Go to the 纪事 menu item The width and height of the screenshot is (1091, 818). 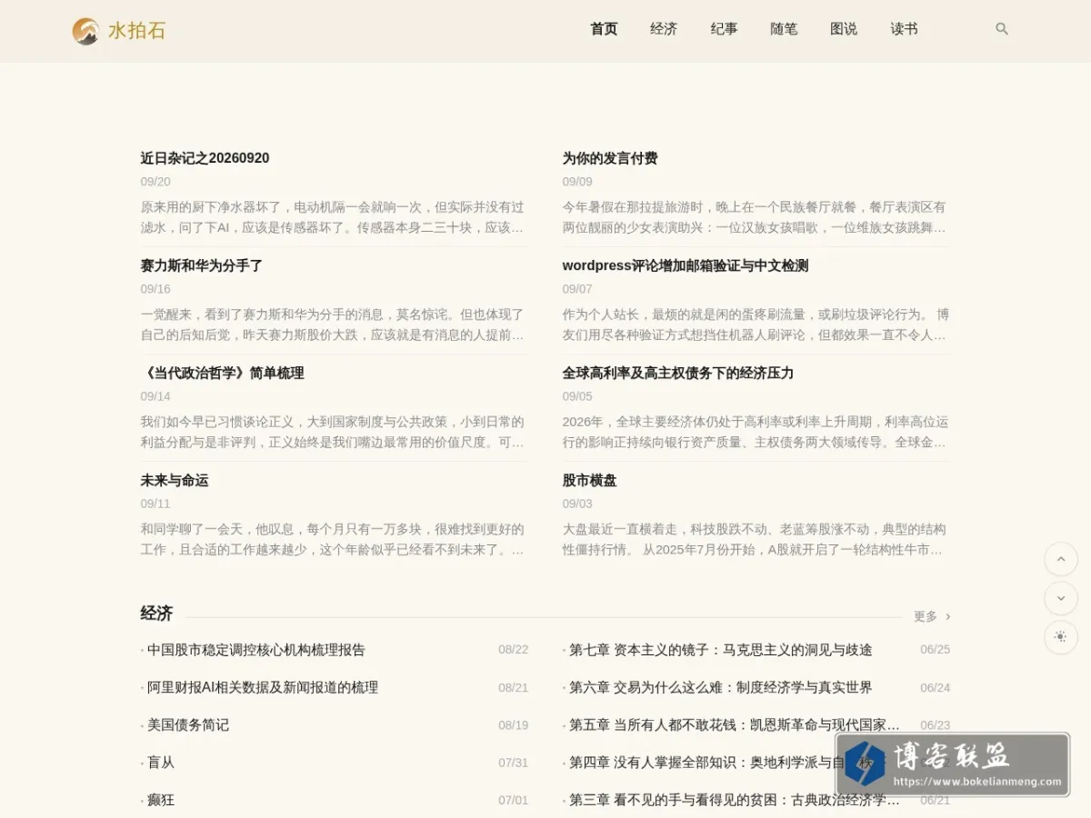pos(724,29)
